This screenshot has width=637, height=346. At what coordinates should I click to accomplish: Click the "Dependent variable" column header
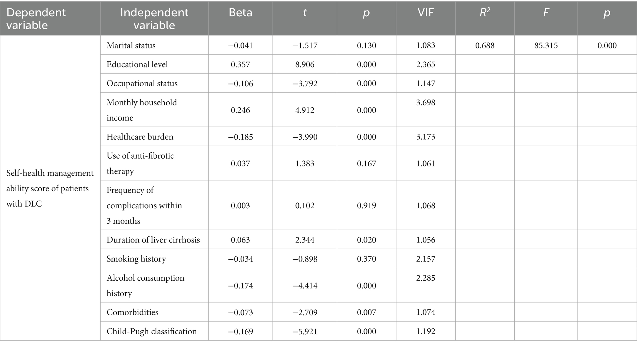(x=36, y=18)
